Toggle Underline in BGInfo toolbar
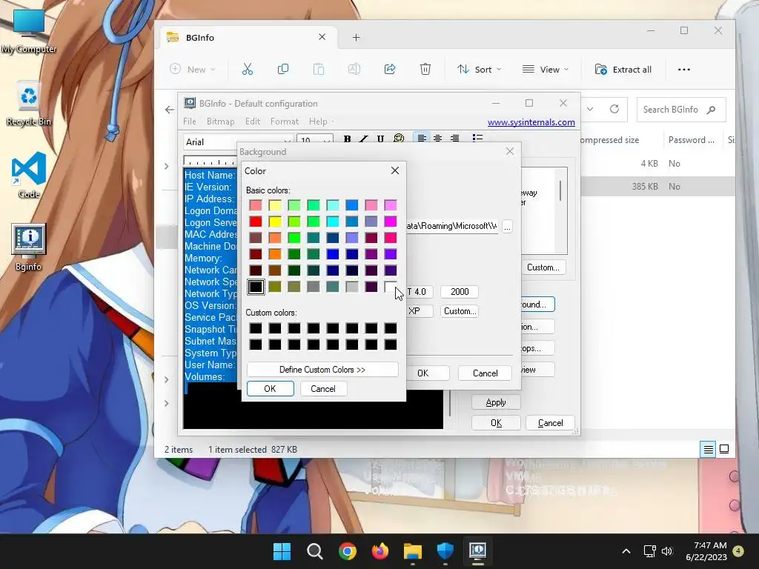 (380, 139)
